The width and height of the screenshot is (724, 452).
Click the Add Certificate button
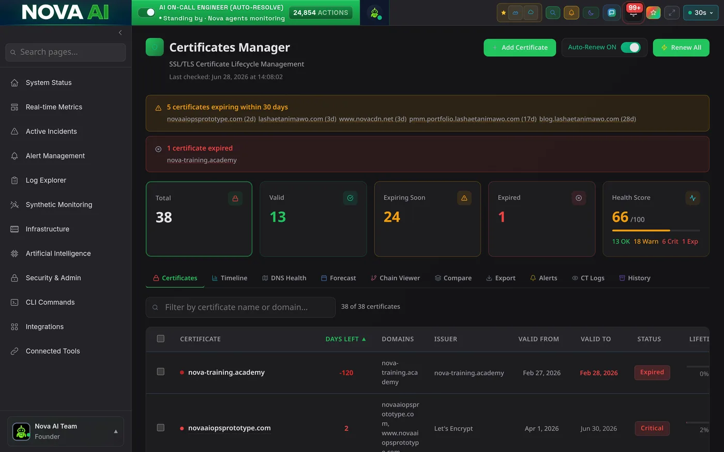click(x=520, y=48)
